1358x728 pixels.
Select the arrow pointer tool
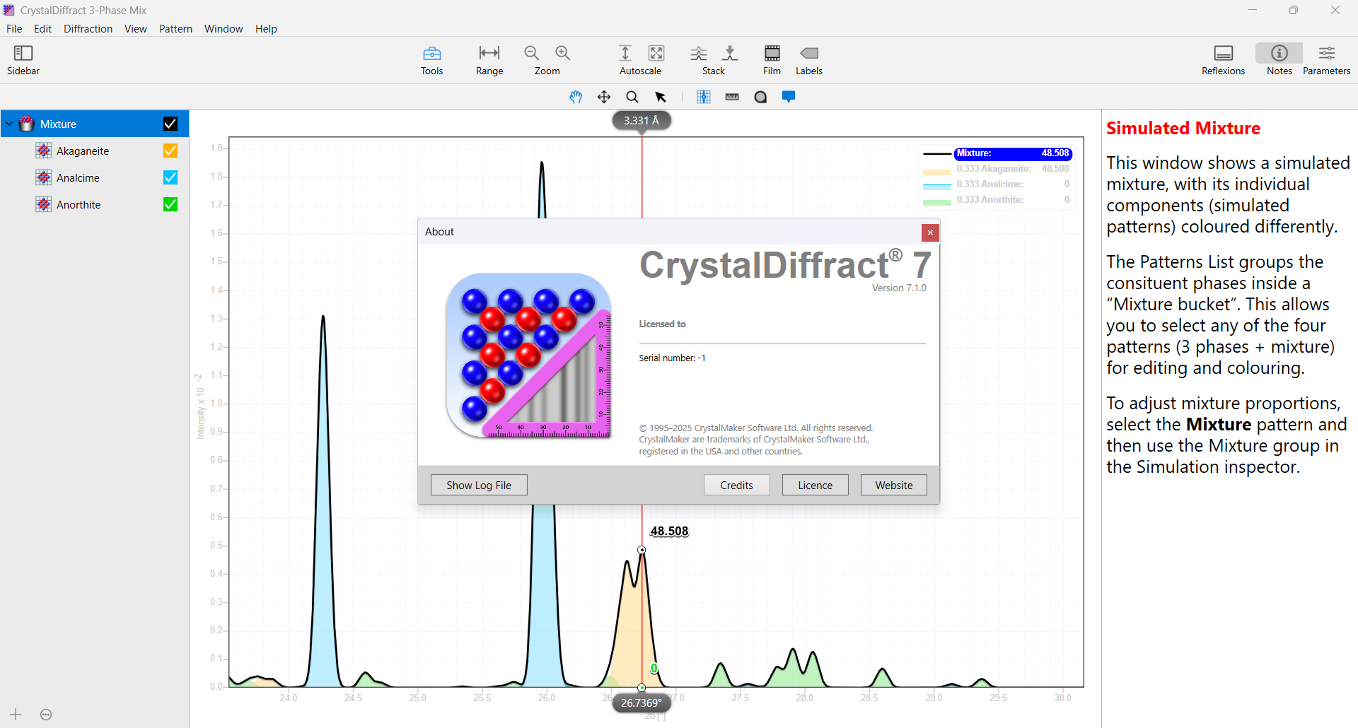pyautogui.click(x=661, y=97)
